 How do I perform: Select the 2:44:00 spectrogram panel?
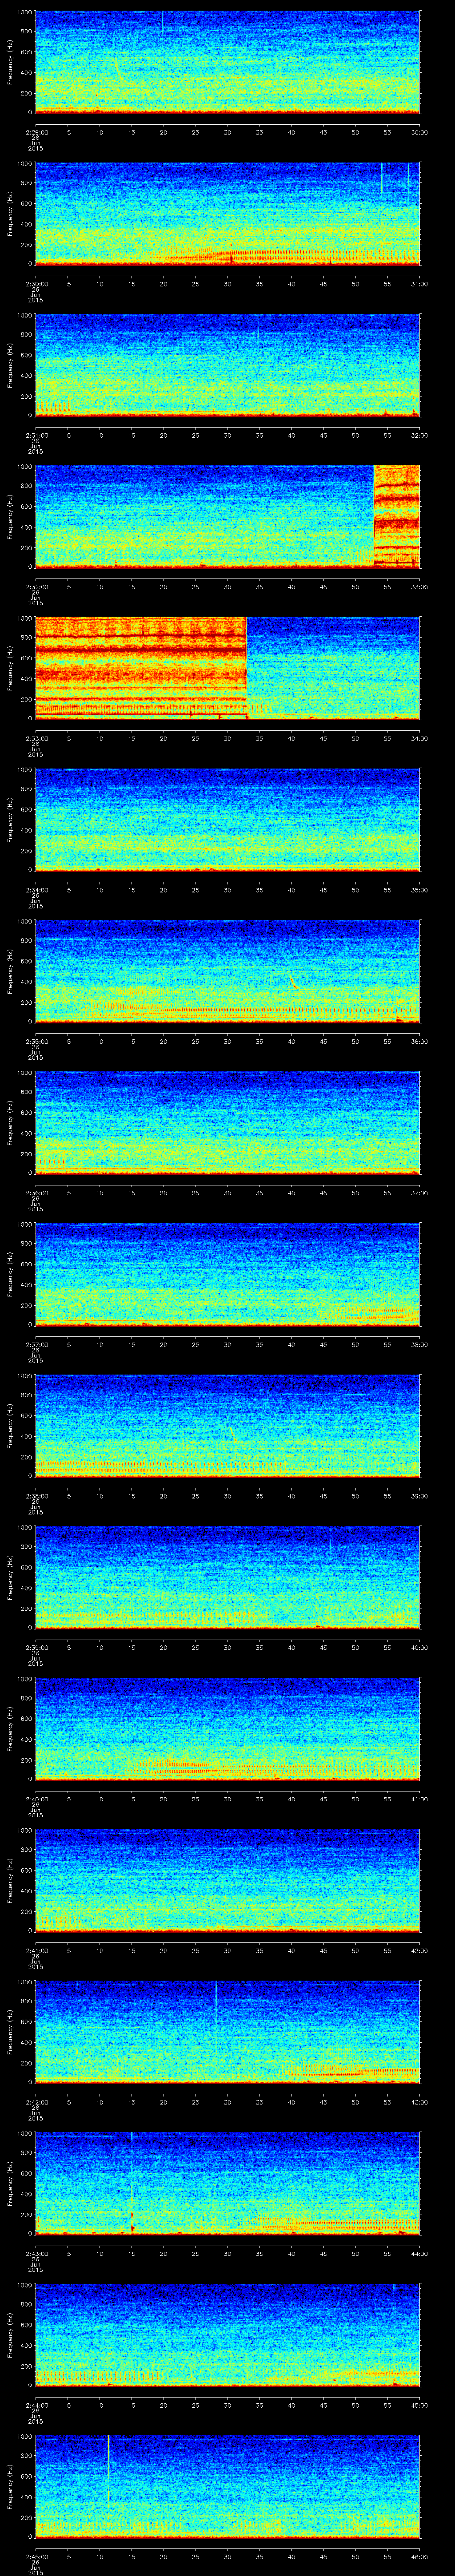click(x=227, y=2334)
